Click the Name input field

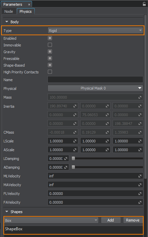[95, 79]
